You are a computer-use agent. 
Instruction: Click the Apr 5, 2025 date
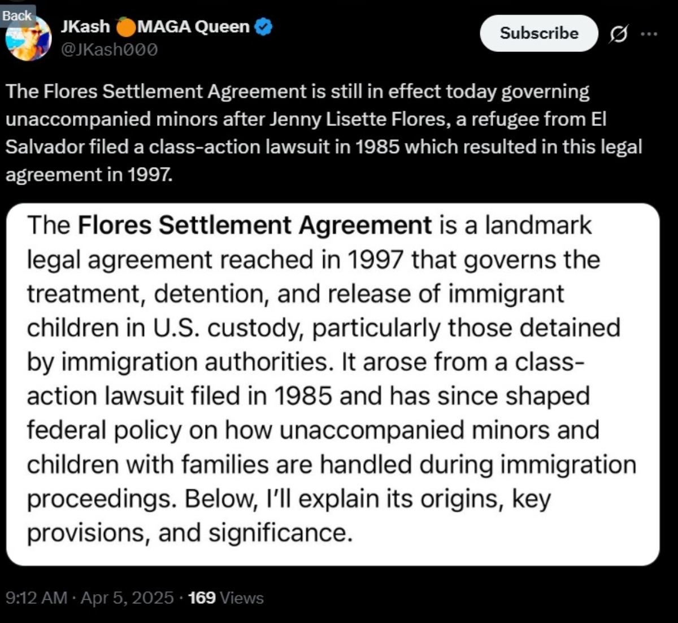[x=127, y=598]
